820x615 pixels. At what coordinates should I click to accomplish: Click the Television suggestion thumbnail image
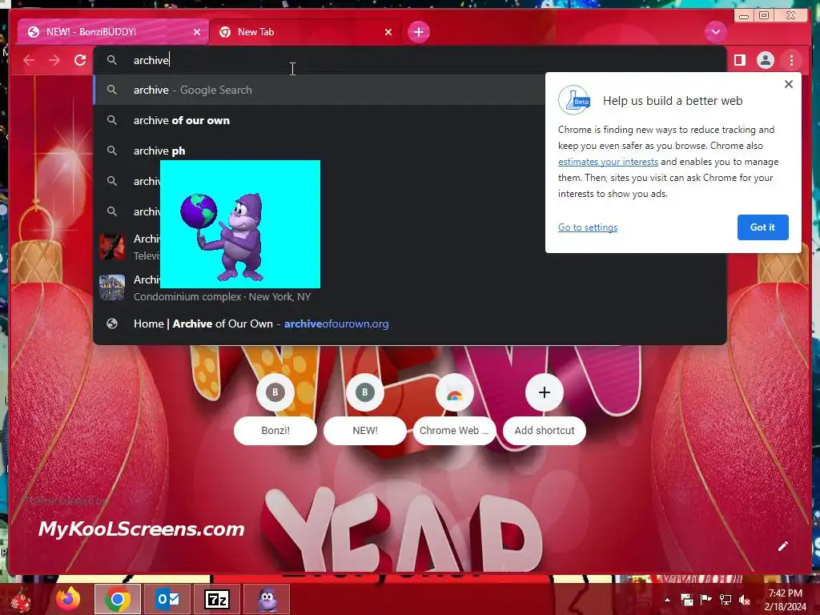[112, 247]
